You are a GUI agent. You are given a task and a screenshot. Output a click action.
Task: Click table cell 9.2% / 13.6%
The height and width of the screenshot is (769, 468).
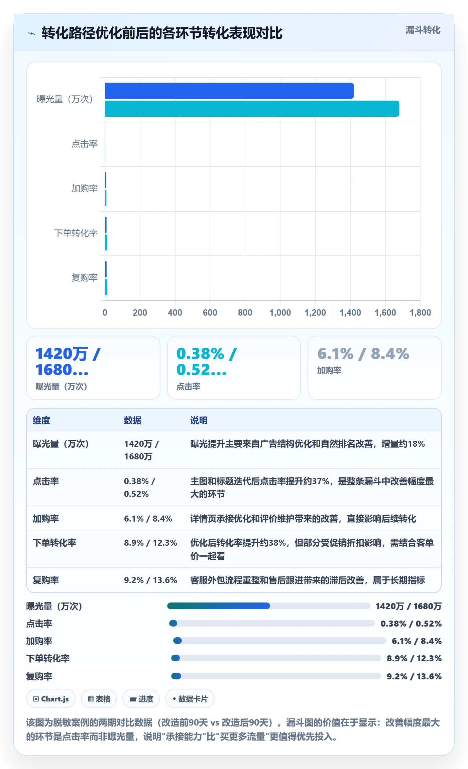150,580
